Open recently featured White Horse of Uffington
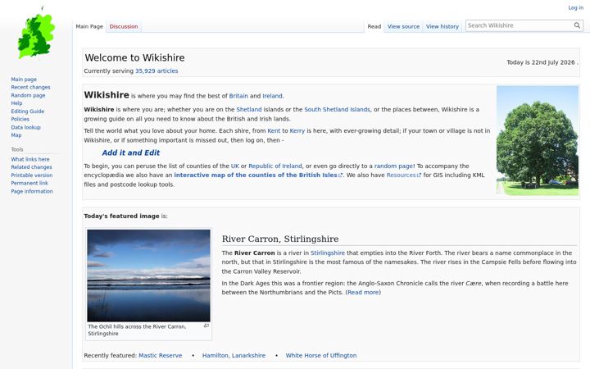The image size is (590, 369). [321, 355]
